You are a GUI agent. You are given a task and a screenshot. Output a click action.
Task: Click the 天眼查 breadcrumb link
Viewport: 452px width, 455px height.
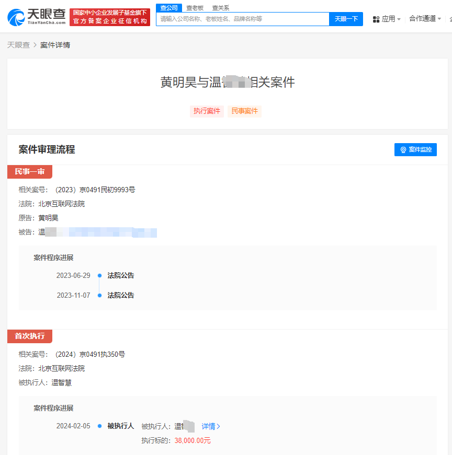tap(18, 45)
